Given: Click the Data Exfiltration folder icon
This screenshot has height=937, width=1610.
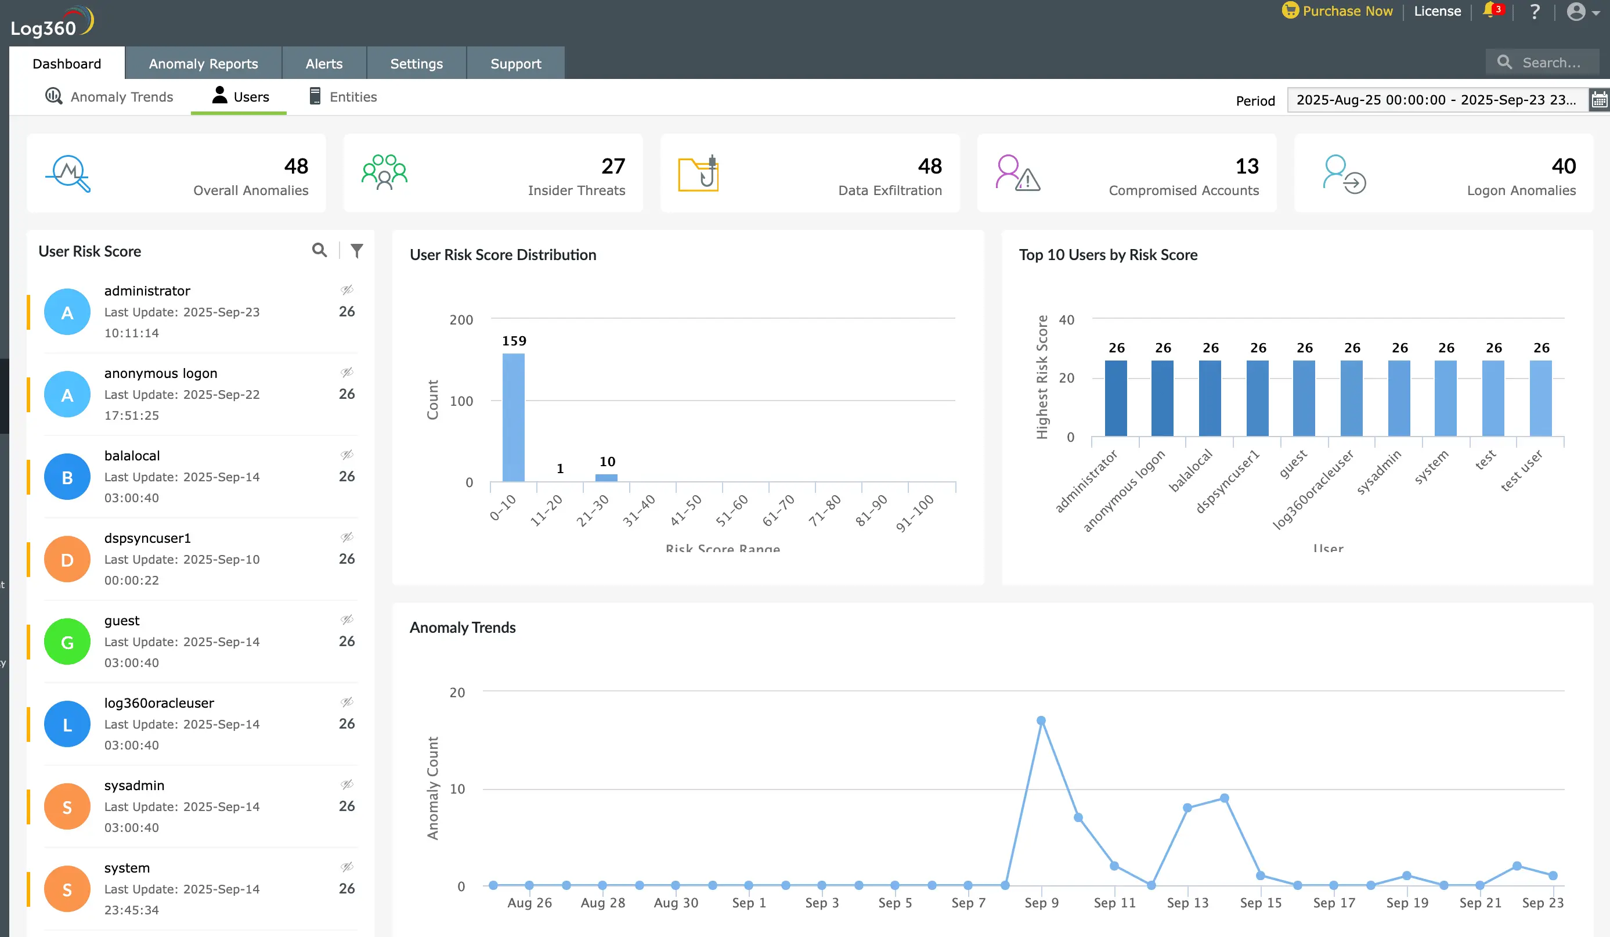Looking at the screenshot, I should [x=698, y=173].
